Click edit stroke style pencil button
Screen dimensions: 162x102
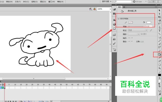click(151, 30)
